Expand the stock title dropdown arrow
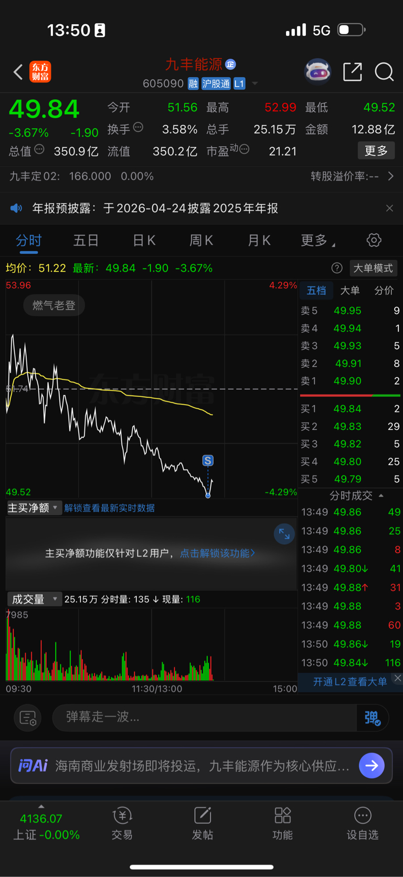The image size is (403, 877). tap(255, 84)
